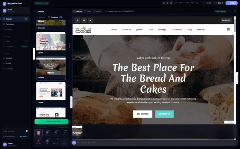Click the Download project button

[x=52, y=121]
